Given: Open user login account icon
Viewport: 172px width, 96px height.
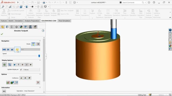Looking at the screenshot, I should pyautogui.click(x=149, y=2).
